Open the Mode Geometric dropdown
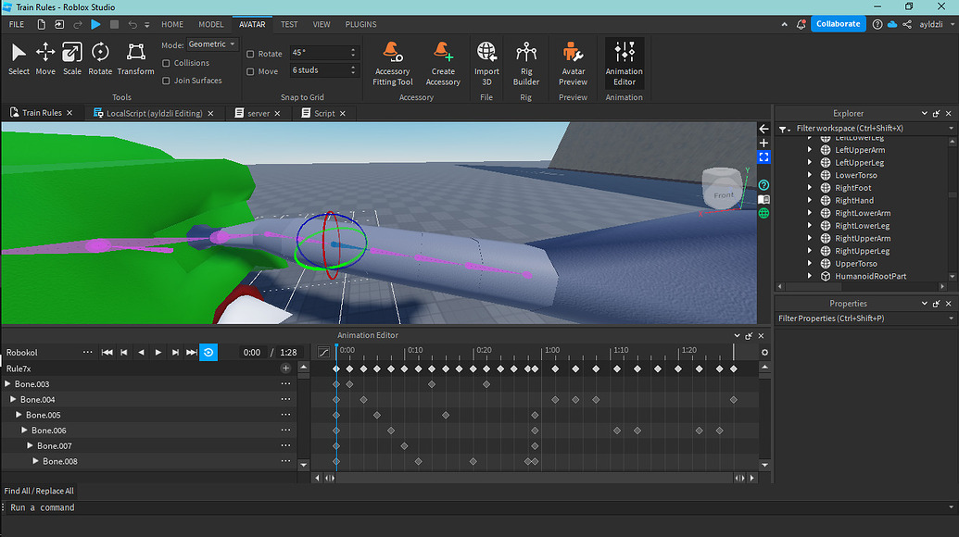959x537 pixels. tap(211, 44)
